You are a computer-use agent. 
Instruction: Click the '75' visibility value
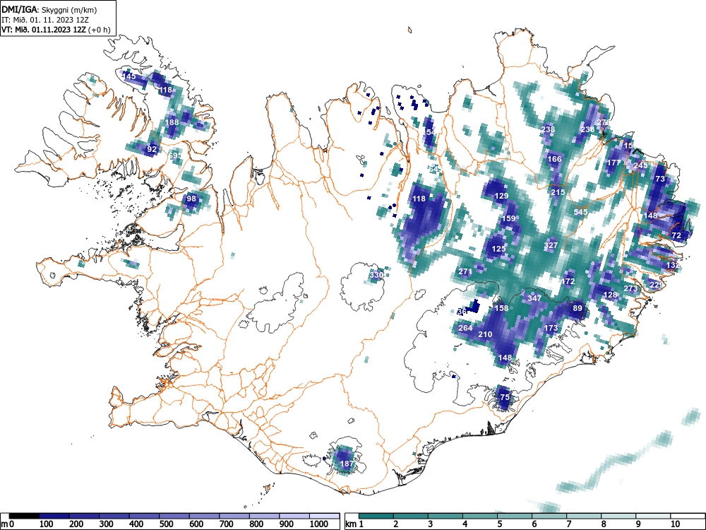click(x=505, y=397)
